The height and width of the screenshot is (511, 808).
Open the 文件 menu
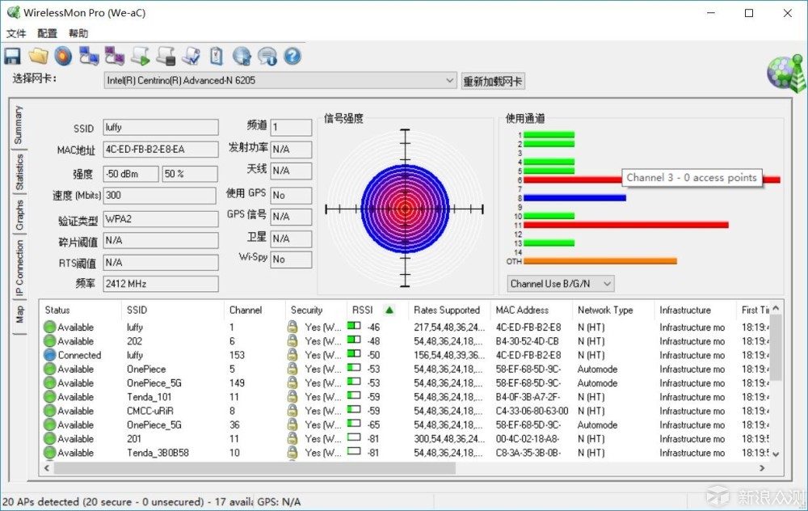point(16,33)
